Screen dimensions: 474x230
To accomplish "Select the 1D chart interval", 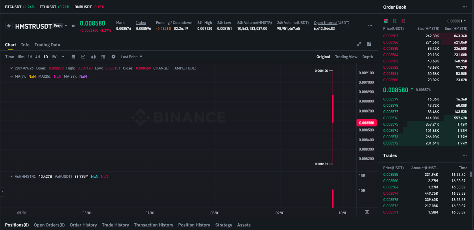I will pyautogui.click(x=46, y=57).
